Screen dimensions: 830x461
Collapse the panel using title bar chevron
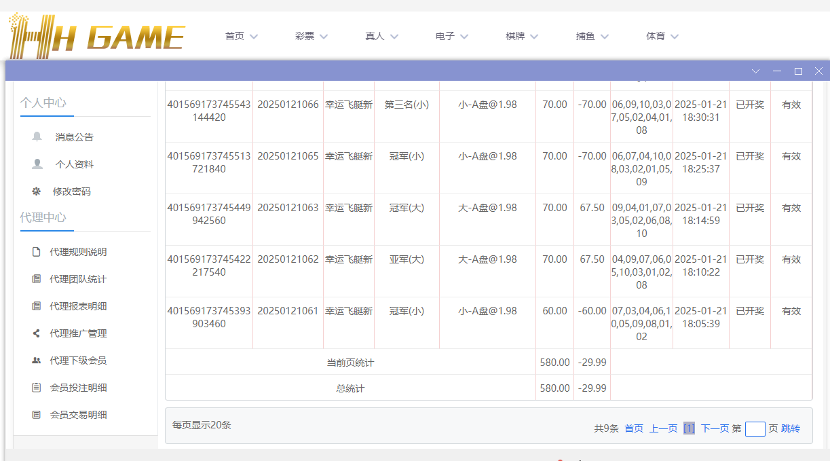(x=755, y=71)
